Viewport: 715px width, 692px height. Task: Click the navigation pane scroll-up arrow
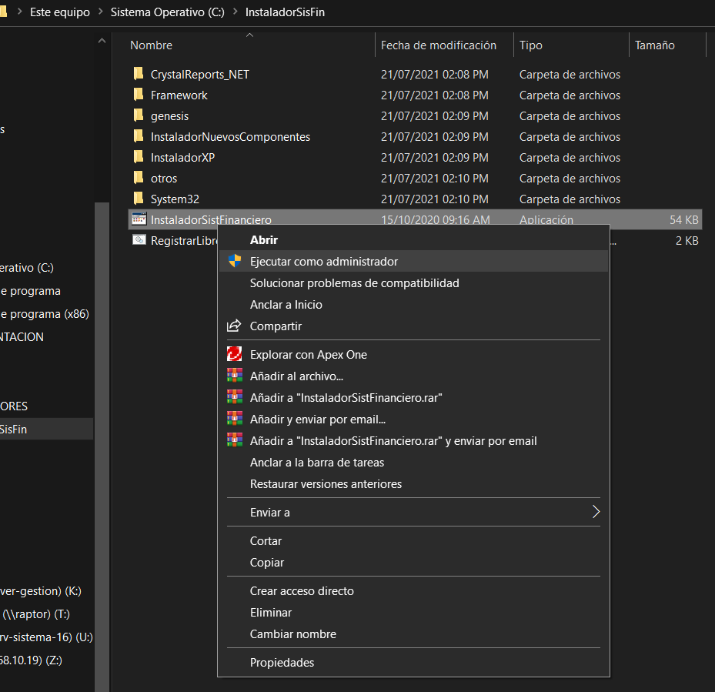pos(102,41)
